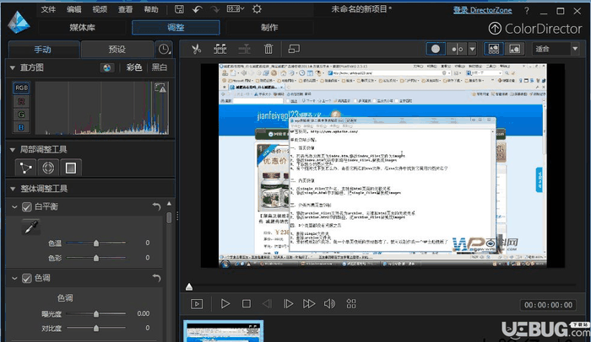Click the fast forward button
This screenshot has height=342, width=591.
coord(309,303)
